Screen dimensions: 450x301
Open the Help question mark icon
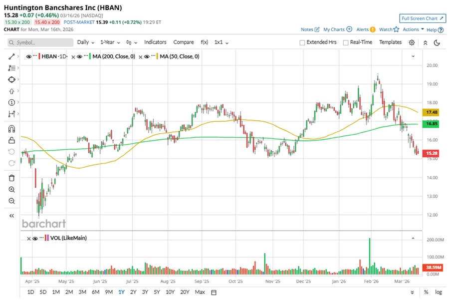(441, 30)
